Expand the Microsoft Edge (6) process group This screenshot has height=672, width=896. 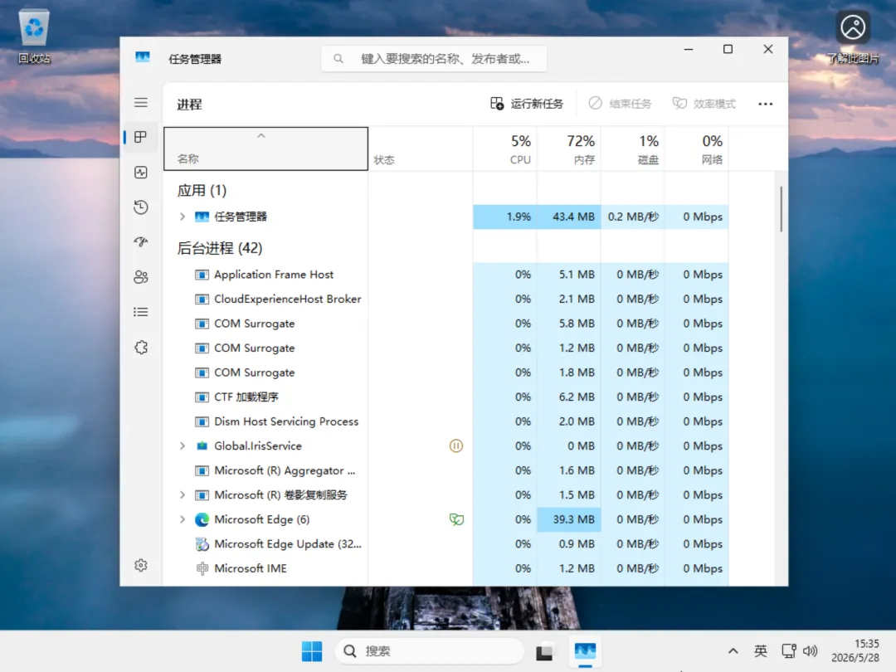click(x=183, y=519)
